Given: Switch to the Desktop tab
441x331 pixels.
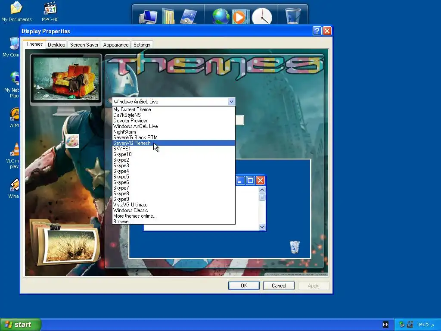Looking at the screenshot, I should (56, 45).
